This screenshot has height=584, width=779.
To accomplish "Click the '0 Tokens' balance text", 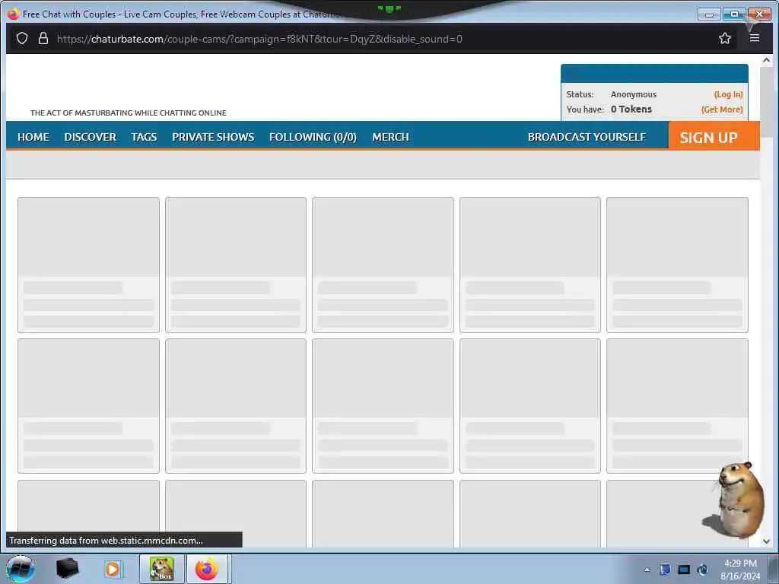I will (x=631, y=109).
